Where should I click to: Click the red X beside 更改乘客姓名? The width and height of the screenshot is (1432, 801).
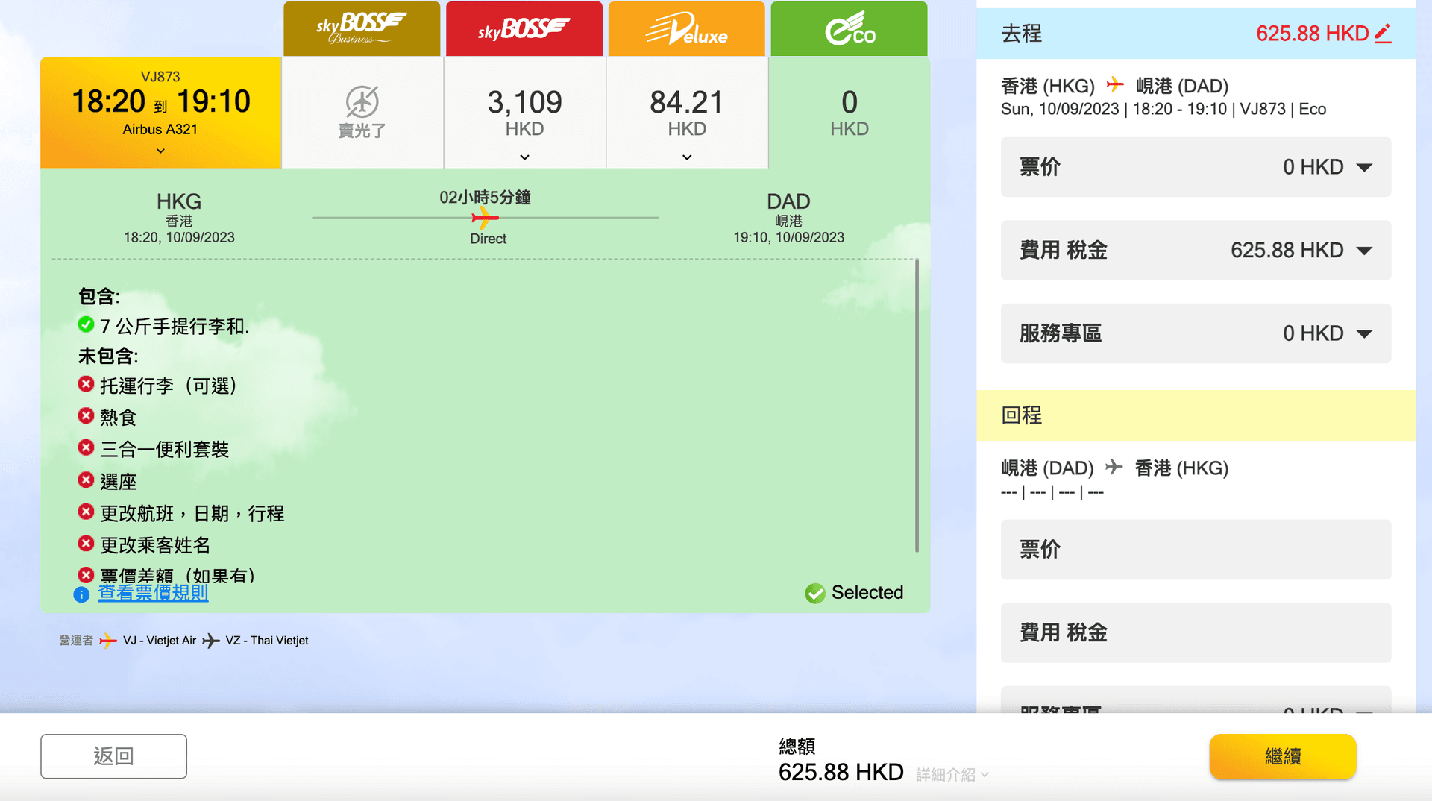(x=86, y=543)
